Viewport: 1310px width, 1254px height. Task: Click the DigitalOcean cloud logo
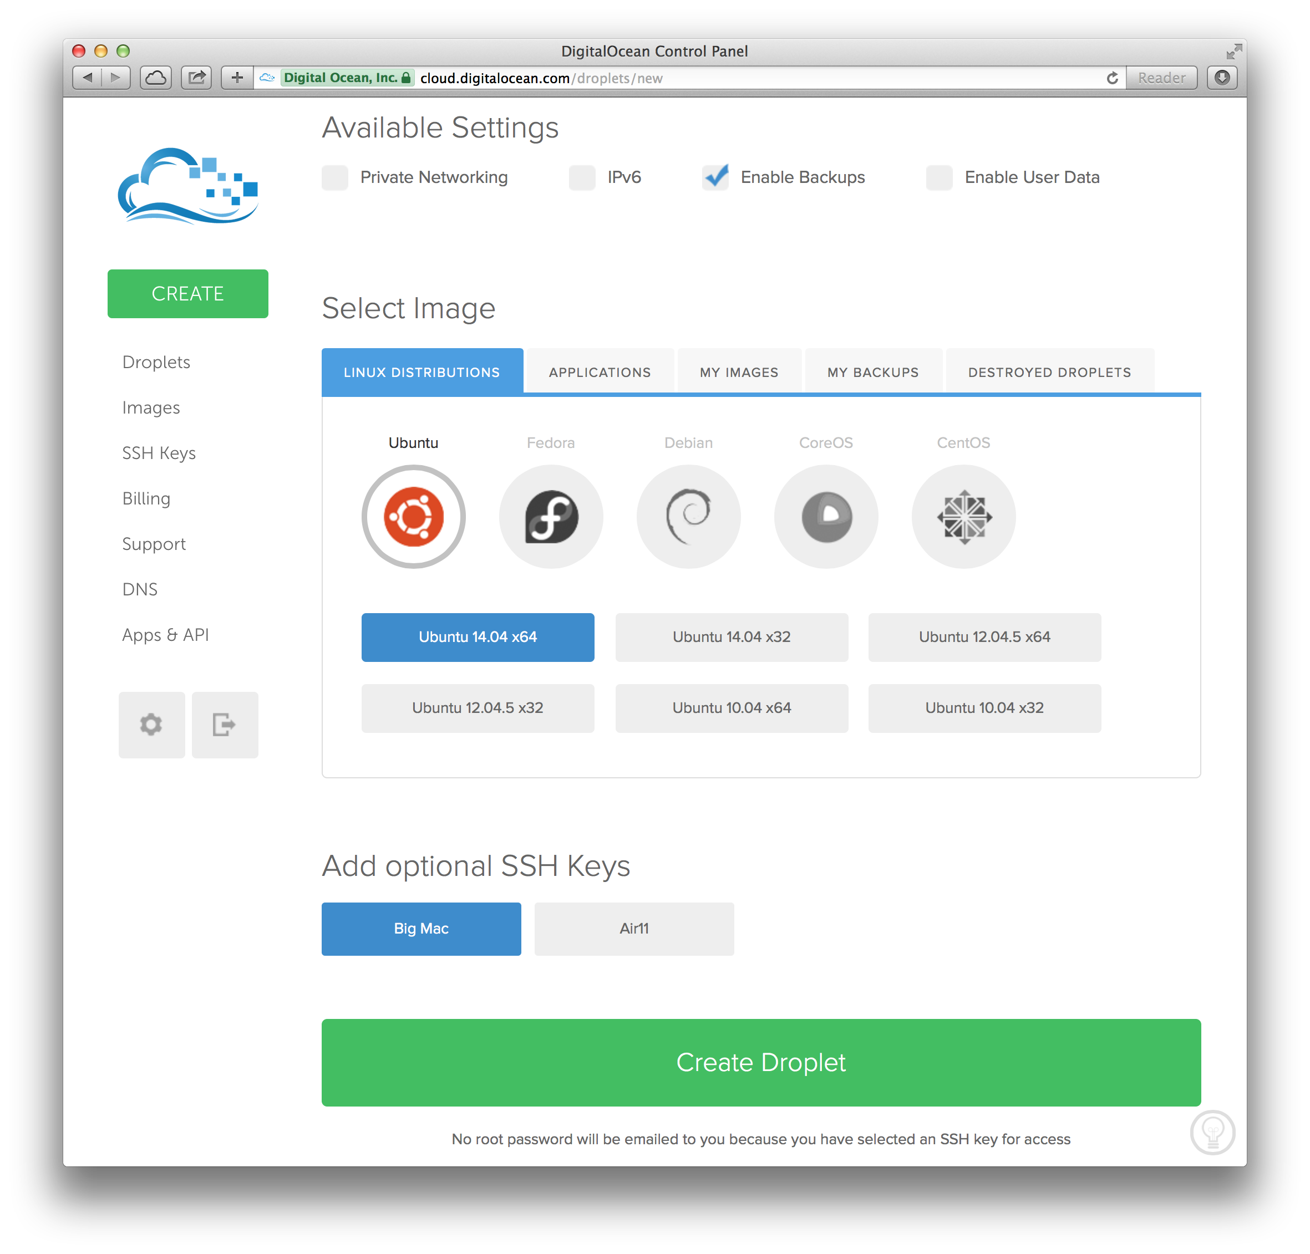188,186
